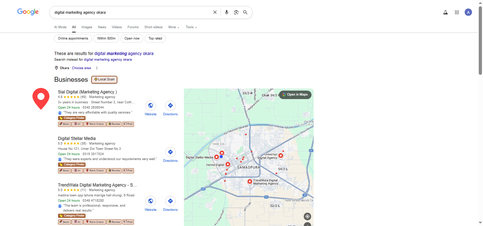Open AI tool for Sial Digital

tap(77, 124)
